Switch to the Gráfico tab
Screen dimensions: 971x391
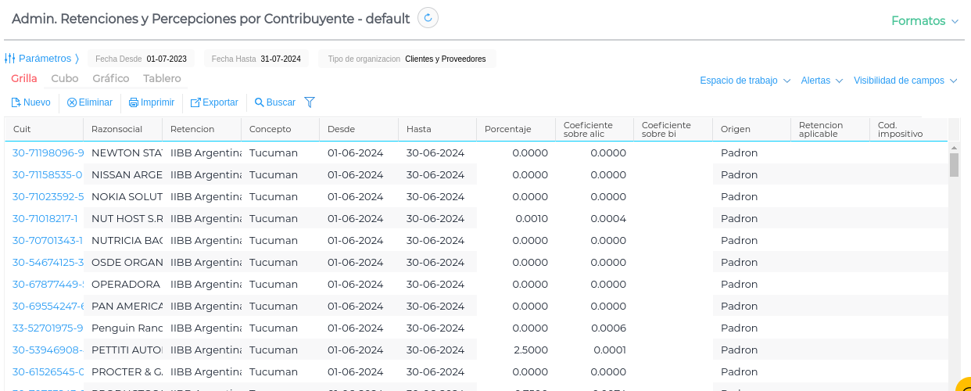coord(111,79)
